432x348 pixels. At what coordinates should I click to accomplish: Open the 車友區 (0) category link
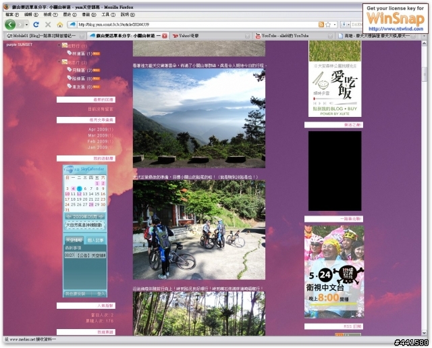[82, 87]
